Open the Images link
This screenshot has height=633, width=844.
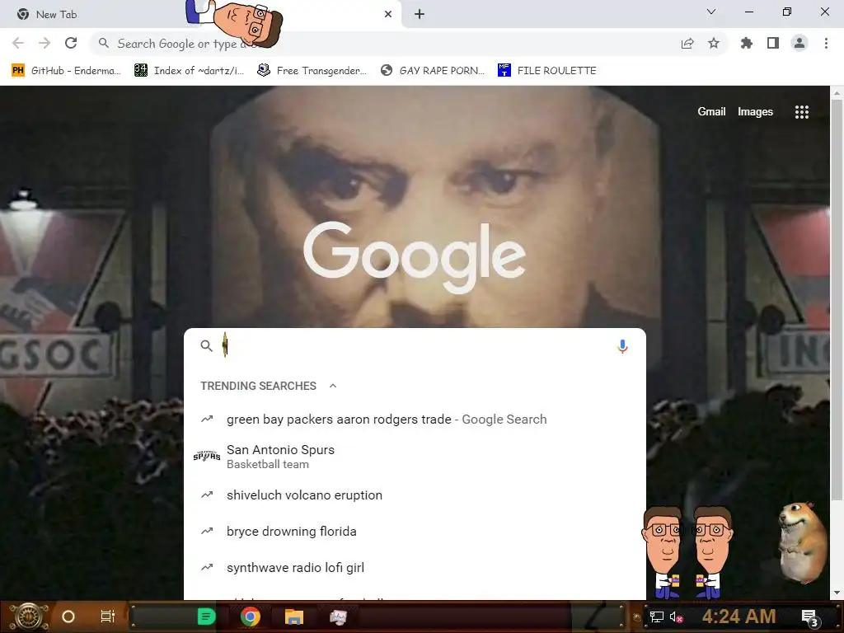coord(755,111)
